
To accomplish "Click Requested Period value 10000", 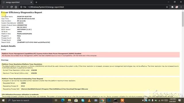I will click(x=23, y=83).
